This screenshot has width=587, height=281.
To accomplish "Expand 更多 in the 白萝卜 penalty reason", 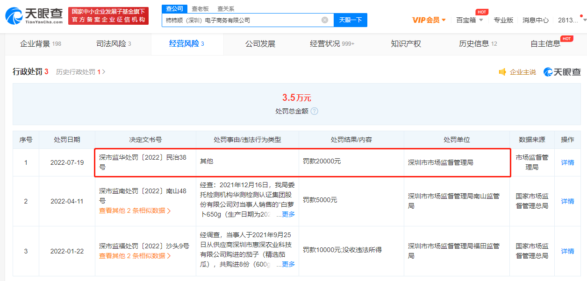I will [288, 214].
